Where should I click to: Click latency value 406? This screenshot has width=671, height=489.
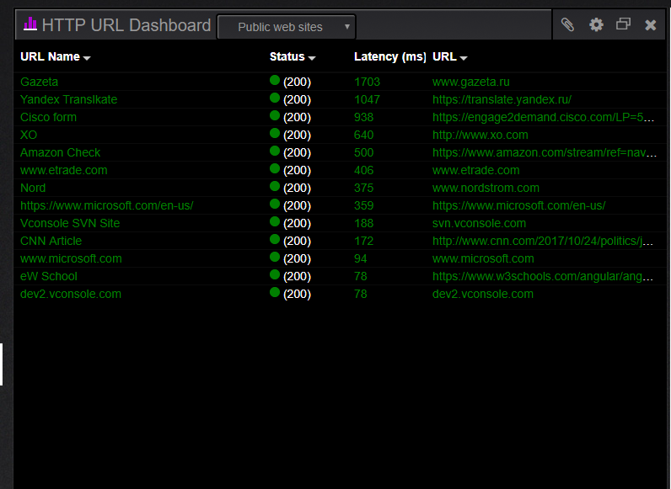point(364,170)
